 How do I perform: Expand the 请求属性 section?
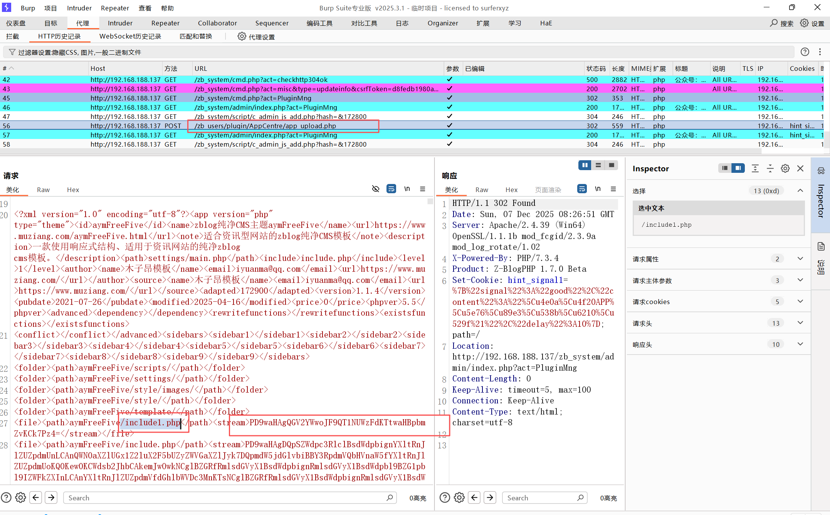click(x=800, y=259)
